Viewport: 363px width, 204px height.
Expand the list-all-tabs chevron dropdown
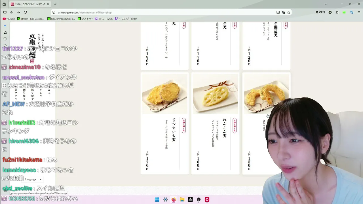tap(326, 4)
